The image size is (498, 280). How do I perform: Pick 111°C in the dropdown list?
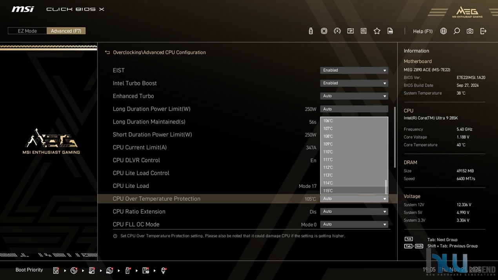coord(353,160)
